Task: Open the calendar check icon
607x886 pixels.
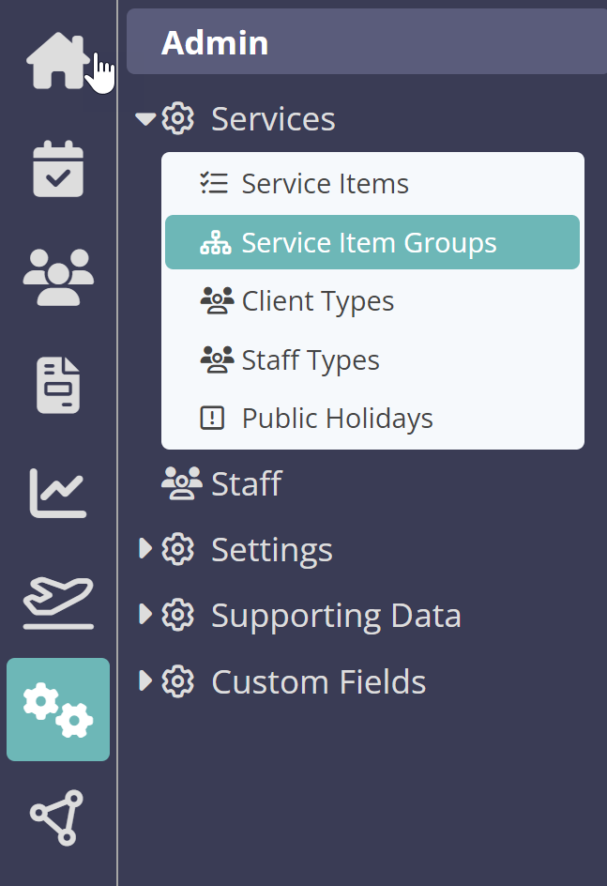Action: [x=58, y=168]
